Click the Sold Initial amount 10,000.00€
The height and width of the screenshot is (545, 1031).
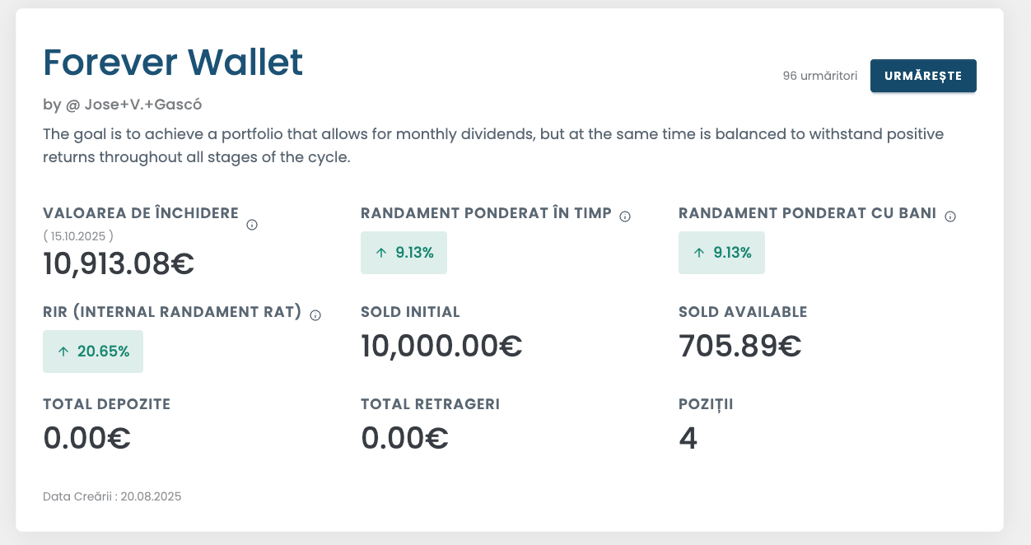click(441, 346)
